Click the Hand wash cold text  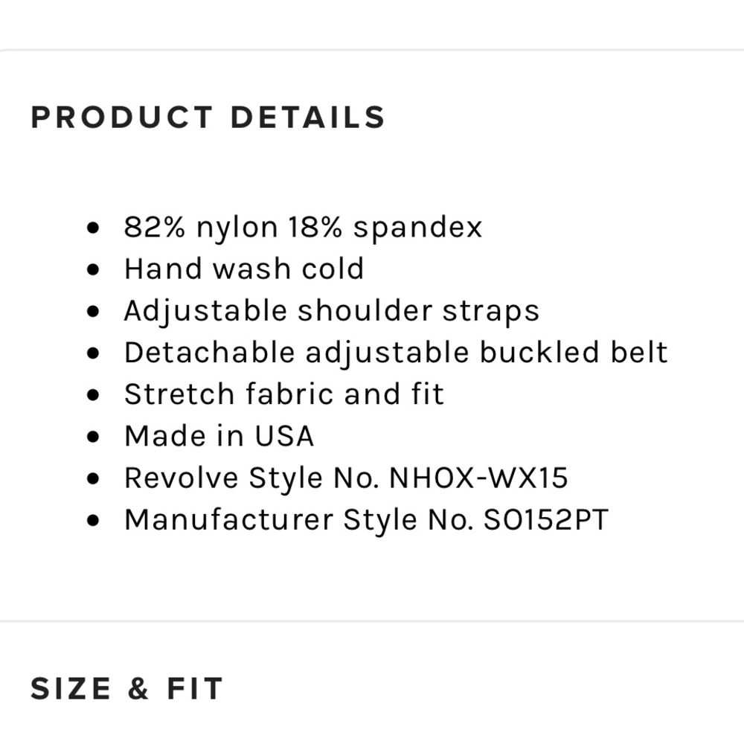click(244, 269)
